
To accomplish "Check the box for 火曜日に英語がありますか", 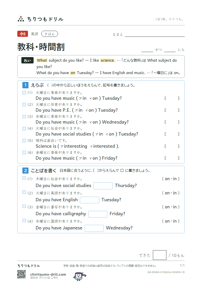I will (x=24, y=192).
